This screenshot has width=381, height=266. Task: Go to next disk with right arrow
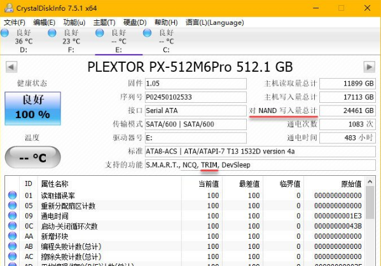point(370,67)
